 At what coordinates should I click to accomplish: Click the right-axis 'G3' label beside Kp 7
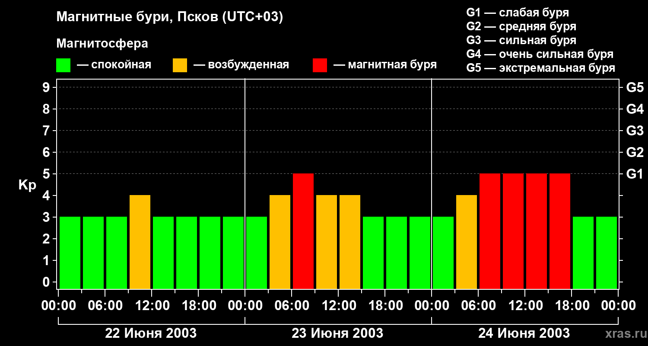(x=635, y=131)
